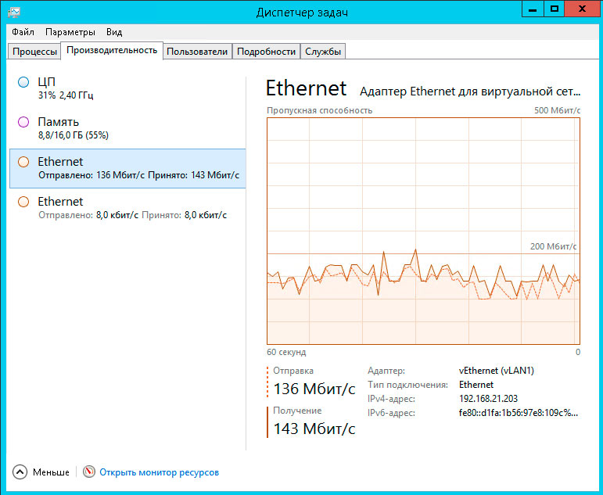The image size is (603, 495).
Task: Collapse view with the Меньше arrow
Action: click(x=20, y=472)
